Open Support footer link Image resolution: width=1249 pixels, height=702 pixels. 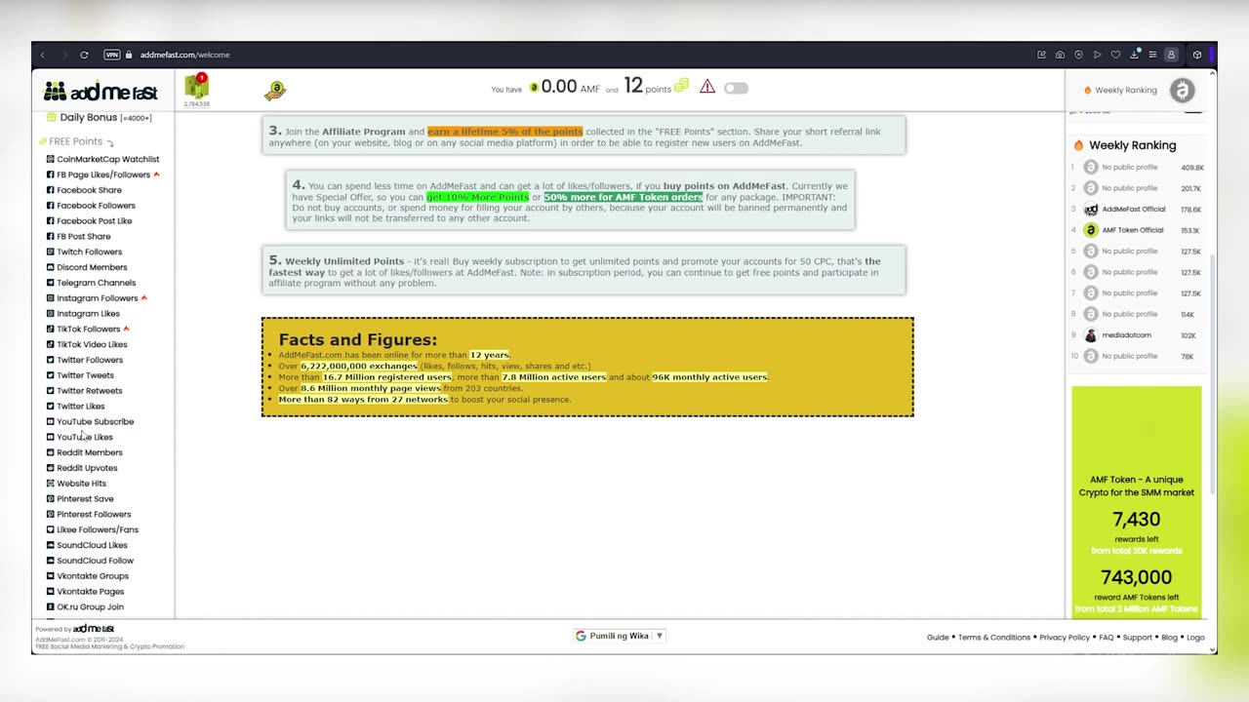pyautogui.click(x=1137, y=638)
